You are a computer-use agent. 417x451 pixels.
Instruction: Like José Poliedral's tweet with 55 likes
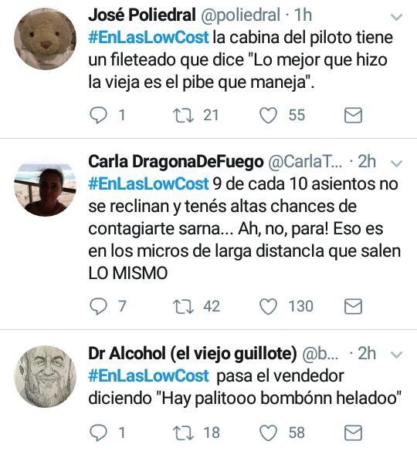[x=268, y=116]
